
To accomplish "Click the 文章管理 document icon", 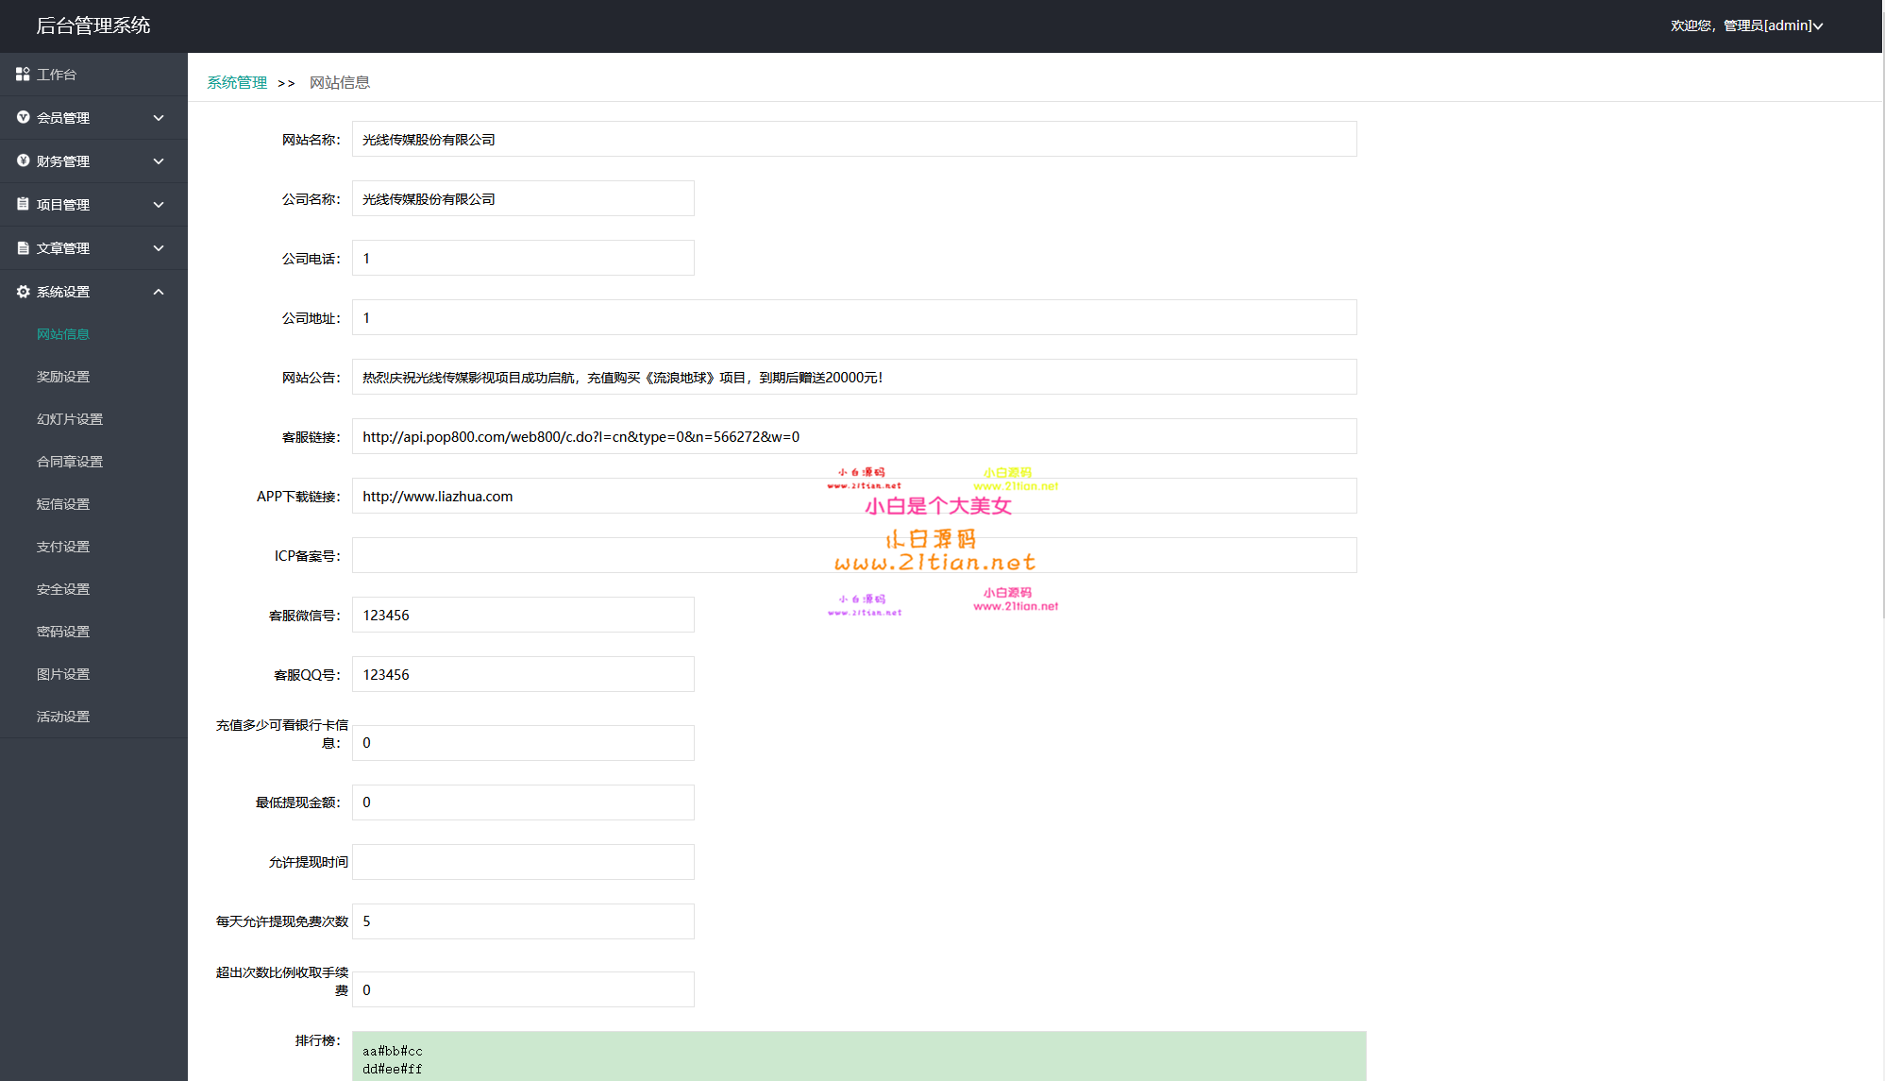I will [x=23, y=247].
